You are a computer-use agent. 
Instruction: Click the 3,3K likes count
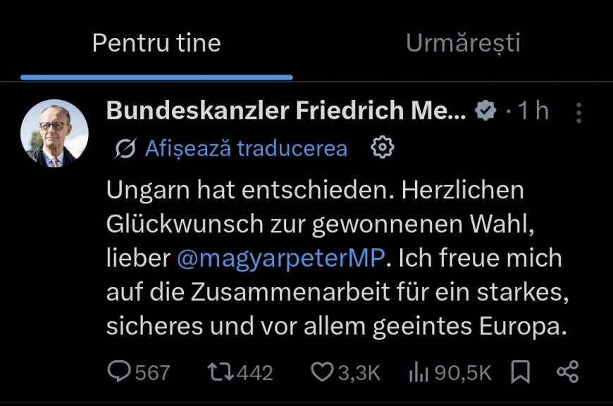pos(359,372)
